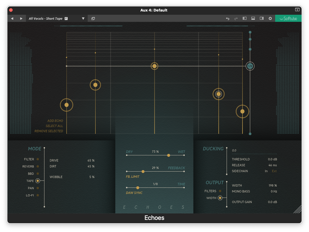
Task: Load the previous preset with left arrow
Action: point(12,19)
